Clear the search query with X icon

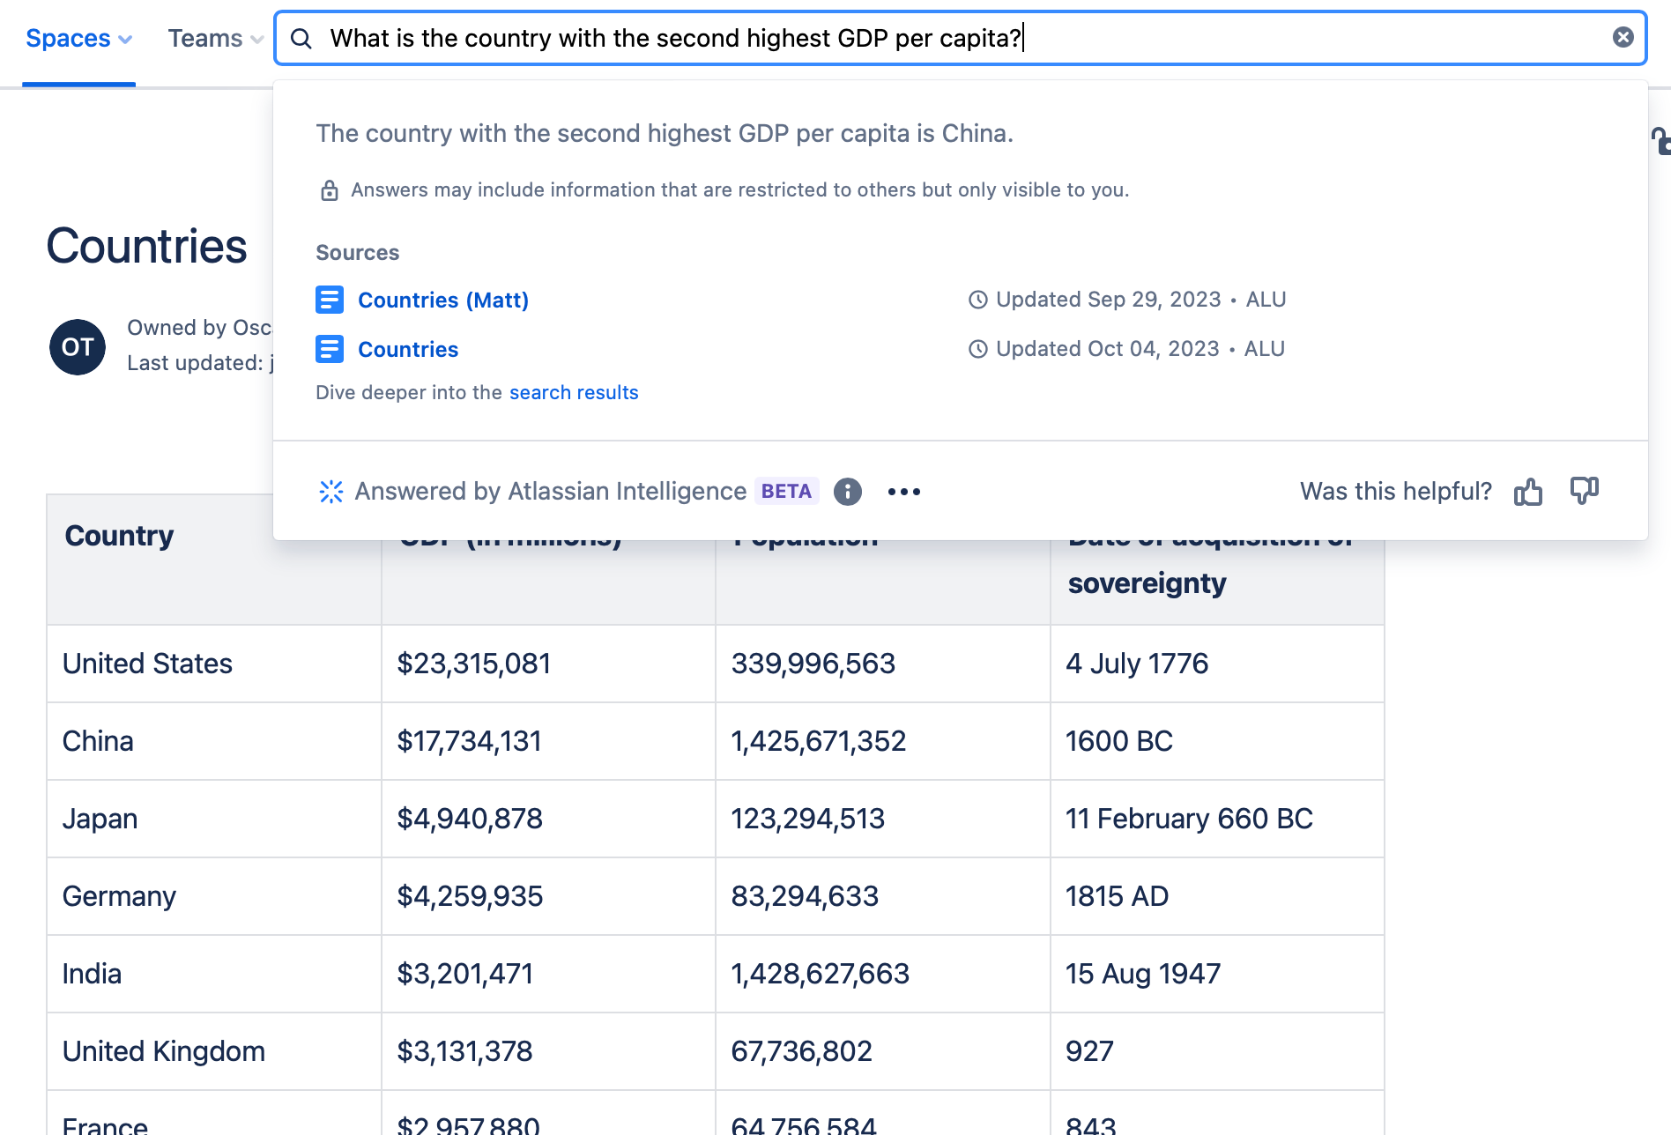(1623, 37)
